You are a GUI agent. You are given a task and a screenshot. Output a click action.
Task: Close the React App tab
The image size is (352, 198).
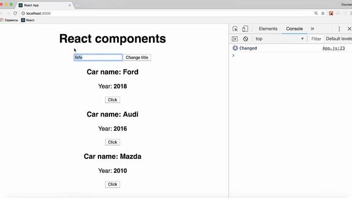(x=70, y=5)
